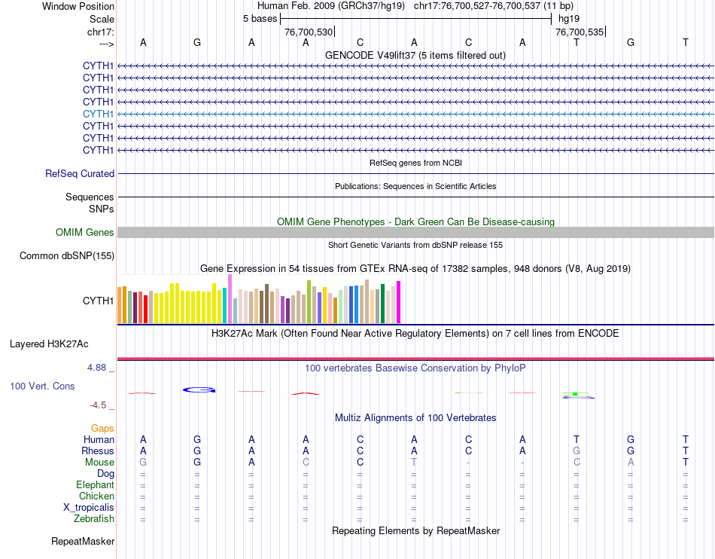
Task: Select the Rhesus species row label
Action: [x=98, y=451]
